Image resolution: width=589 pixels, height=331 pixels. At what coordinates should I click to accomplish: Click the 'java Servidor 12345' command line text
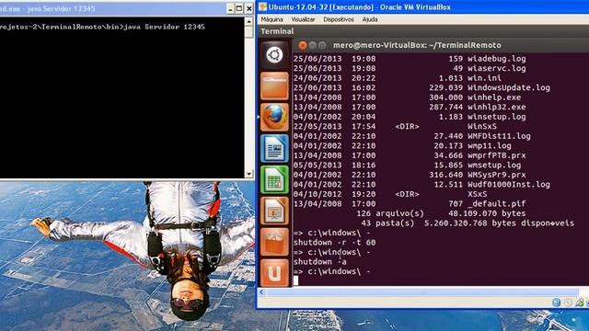[x=164, y=27]
